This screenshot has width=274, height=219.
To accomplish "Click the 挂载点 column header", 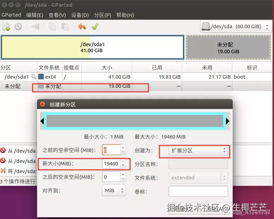I will point(72,67).
